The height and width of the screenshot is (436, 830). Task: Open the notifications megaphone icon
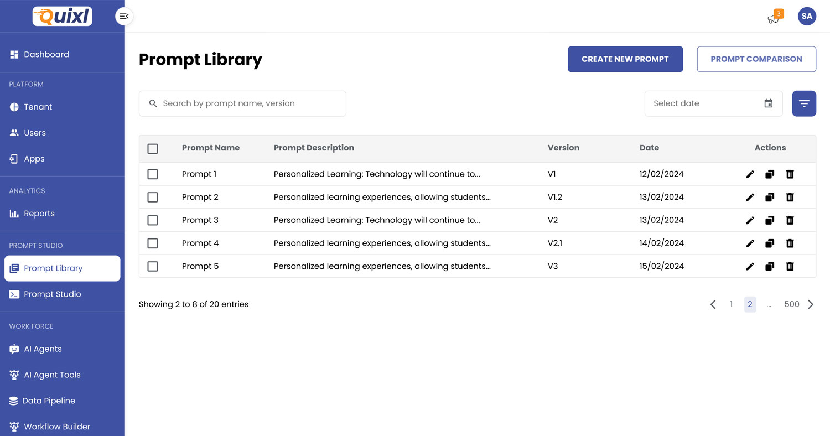coord(773,18)
